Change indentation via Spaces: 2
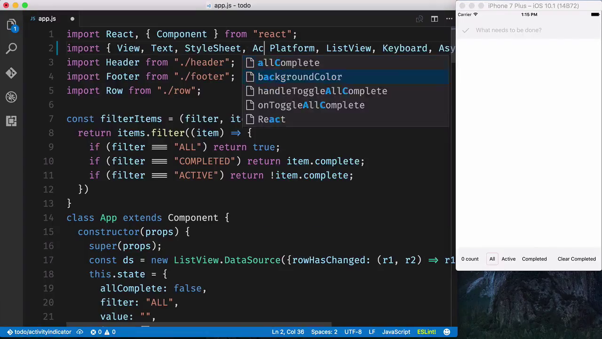Viewport: 602px width, 339px height. (x=324, y=332)
